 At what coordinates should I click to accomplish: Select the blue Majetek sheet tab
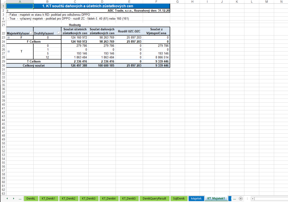click(x=196, y=198)
